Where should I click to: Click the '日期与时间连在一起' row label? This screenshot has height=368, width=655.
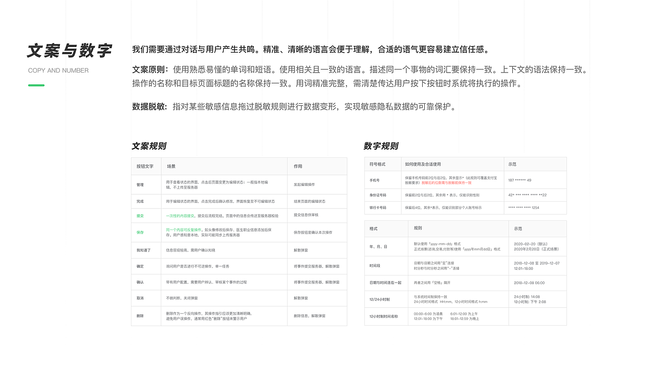[385, 283]
